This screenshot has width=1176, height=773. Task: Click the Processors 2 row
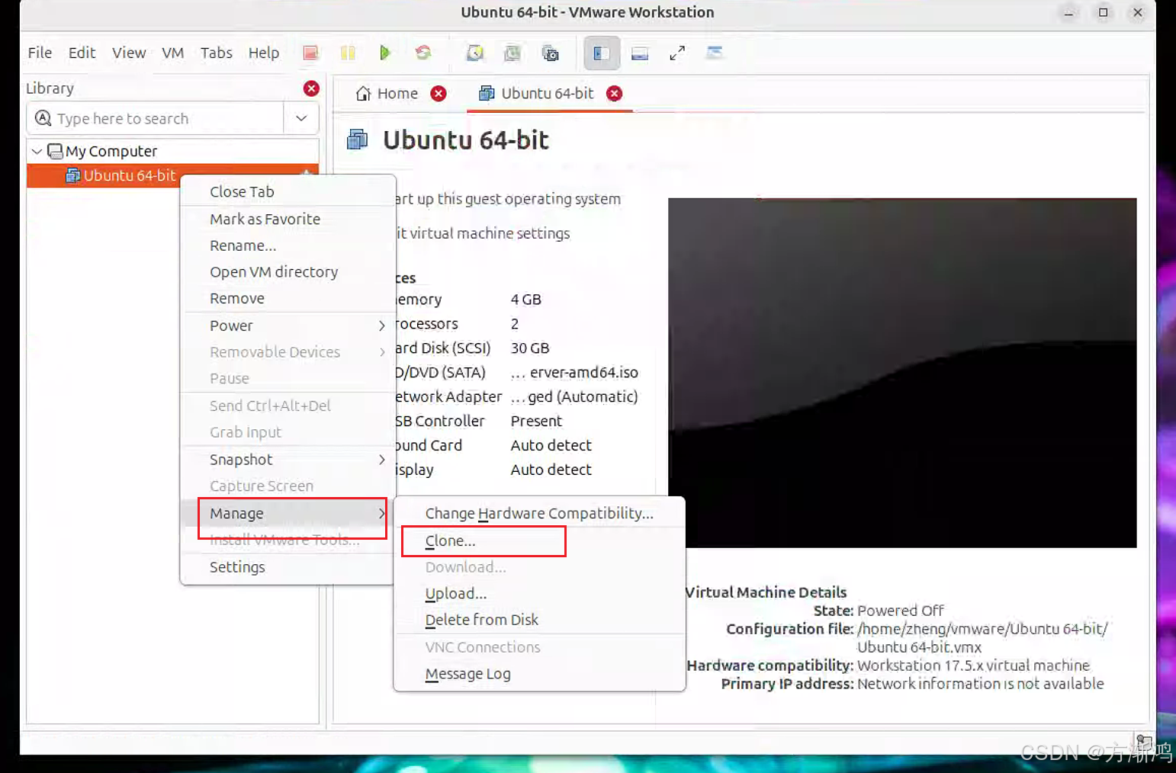click(x=518, y=324)
